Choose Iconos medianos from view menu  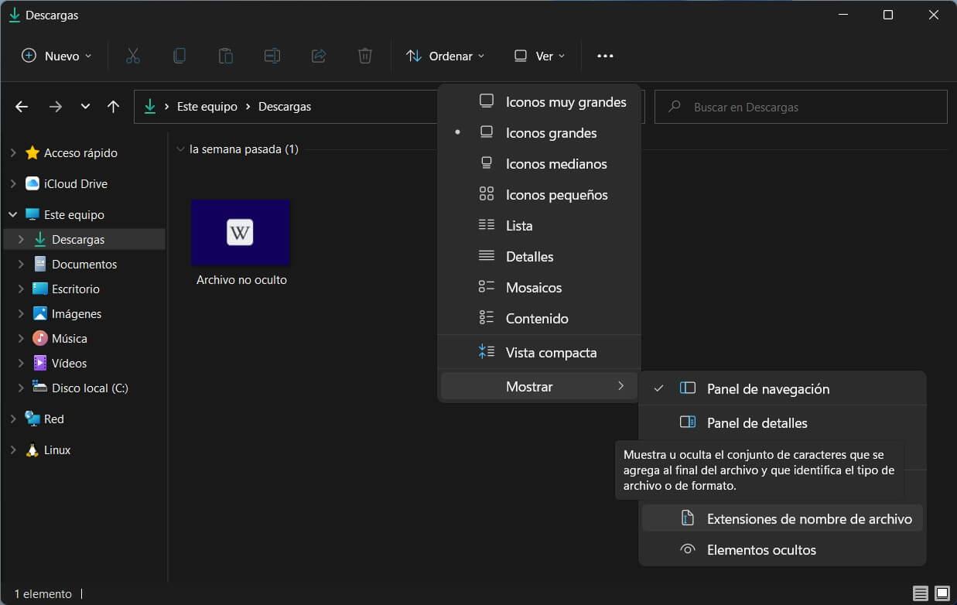pos(555,164)
